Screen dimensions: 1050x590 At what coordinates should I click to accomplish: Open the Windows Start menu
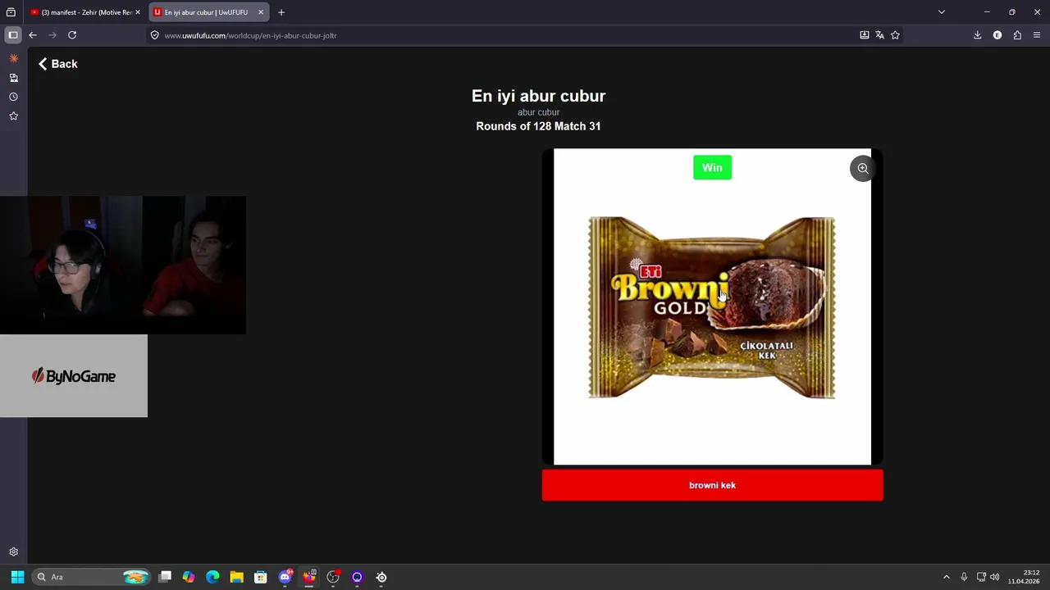click(x=17, y=577)
